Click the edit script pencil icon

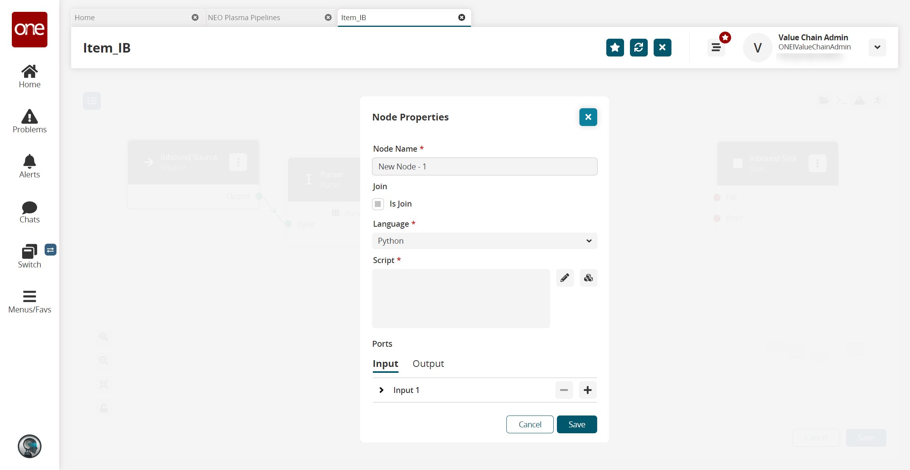(564, 278)
